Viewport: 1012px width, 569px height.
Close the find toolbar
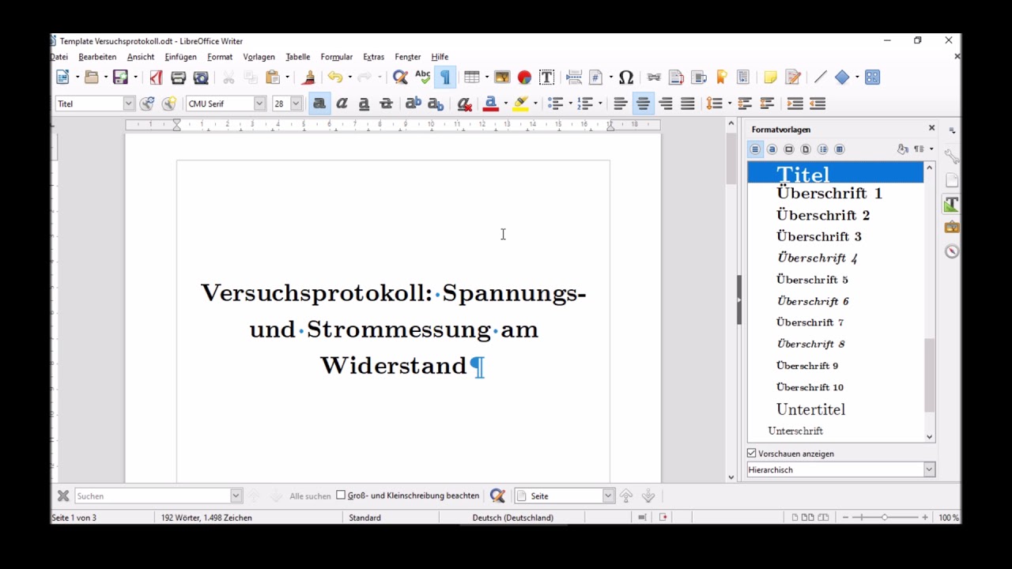click(x=63, y=496)
